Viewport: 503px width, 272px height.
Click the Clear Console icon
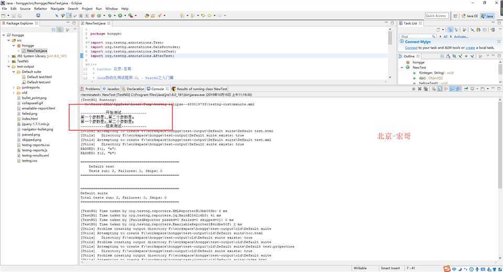(433, 89)
